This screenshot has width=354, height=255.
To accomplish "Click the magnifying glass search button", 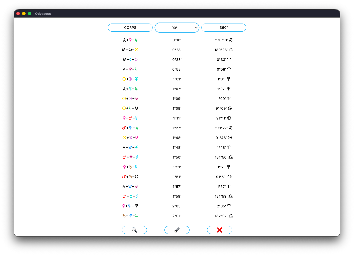I will tap(134, 230).
